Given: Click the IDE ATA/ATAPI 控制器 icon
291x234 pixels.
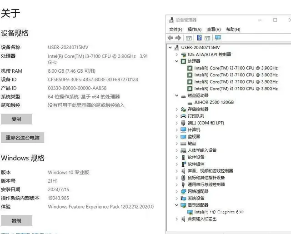Looking at the screenshot, I should click(184, 55).
